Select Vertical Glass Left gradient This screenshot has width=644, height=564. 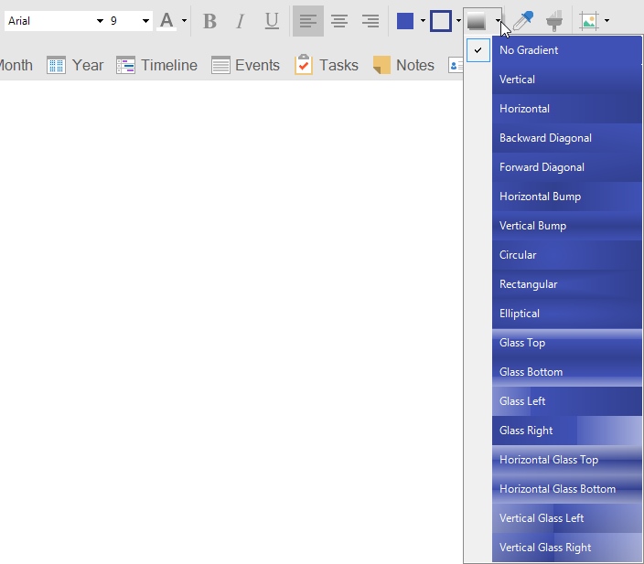567,518
